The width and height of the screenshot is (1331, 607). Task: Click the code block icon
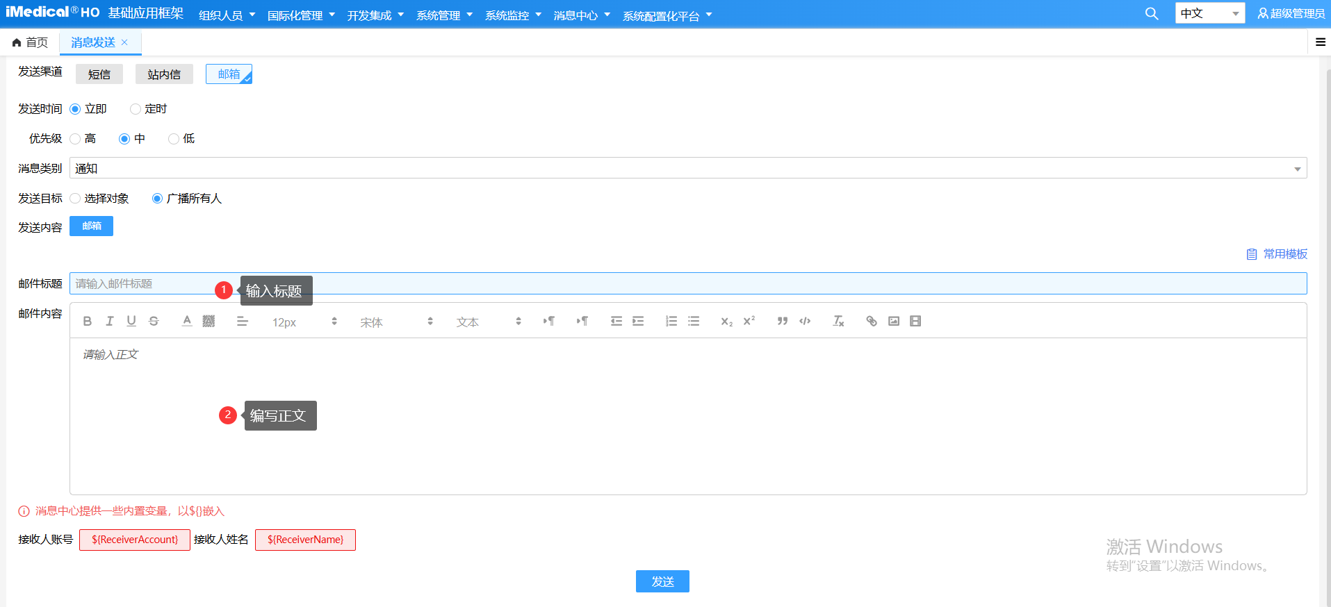[x=805, y=321]
